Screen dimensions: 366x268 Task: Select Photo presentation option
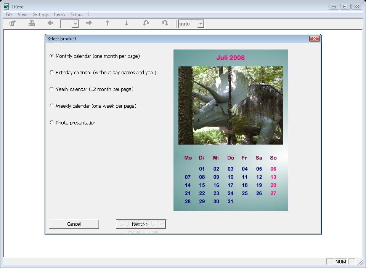click(73, 123)
